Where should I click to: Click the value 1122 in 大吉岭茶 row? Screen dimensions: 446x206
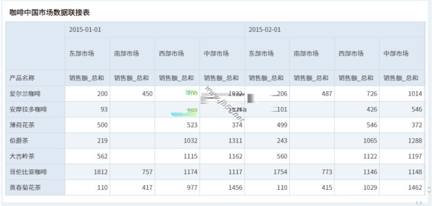click(x=370, y=156)
